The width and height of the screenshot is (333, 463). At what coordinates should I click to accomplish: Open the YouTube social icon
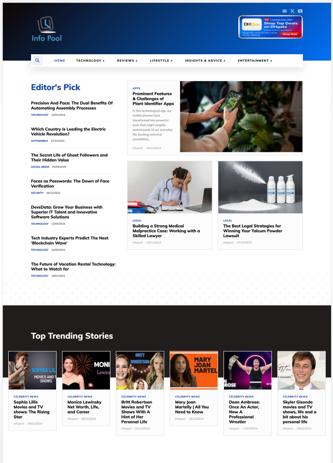pyautogui.click(x=300, y=11)
